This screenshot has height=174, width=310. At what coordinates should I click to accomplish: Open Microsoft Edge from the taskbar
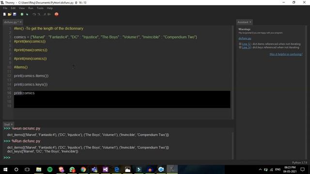(117, 170)
